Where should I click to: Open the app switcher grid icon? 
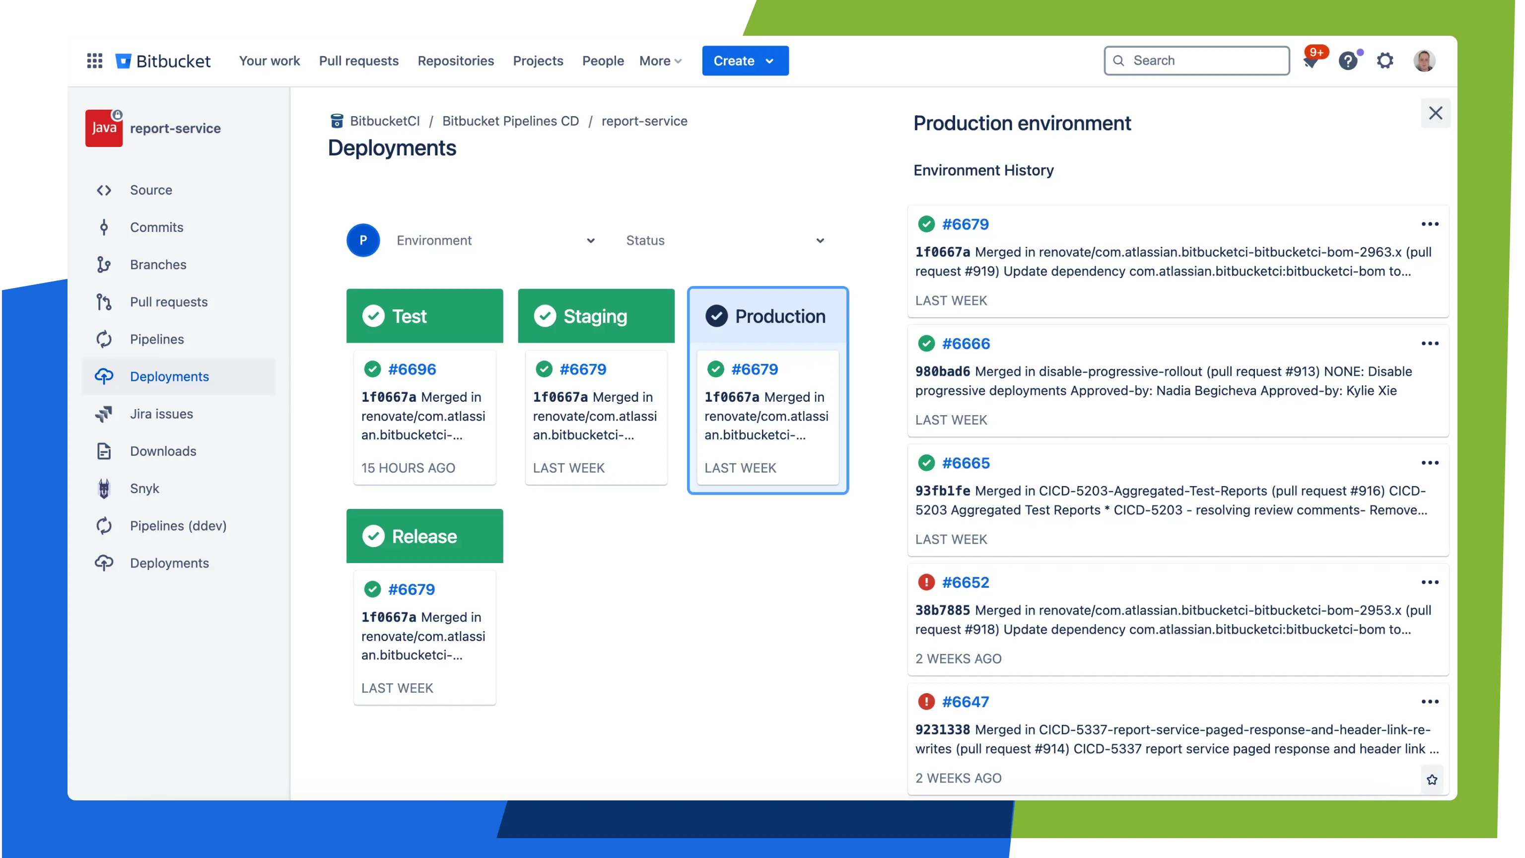pos(95,61)
